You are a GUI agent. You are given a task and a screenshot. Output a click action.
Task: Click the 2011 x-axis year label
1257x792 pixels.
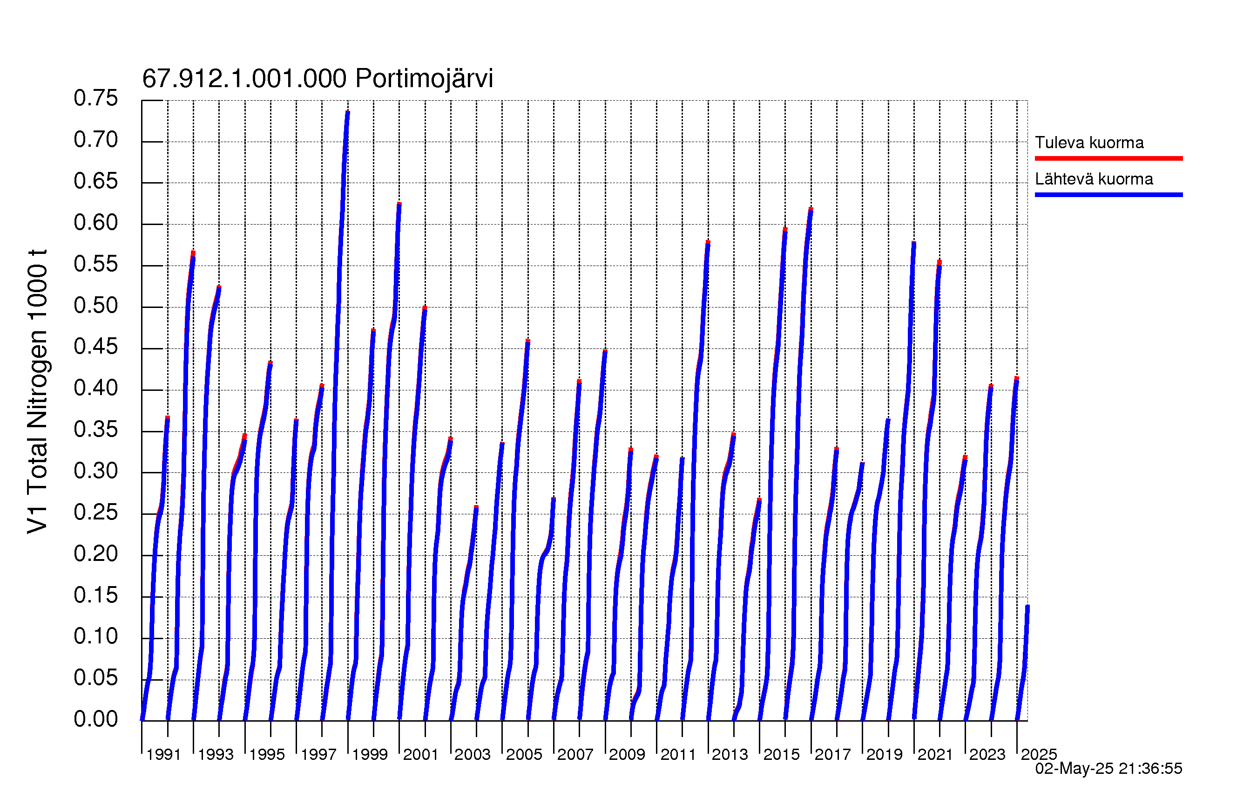[x=678, y=754]
